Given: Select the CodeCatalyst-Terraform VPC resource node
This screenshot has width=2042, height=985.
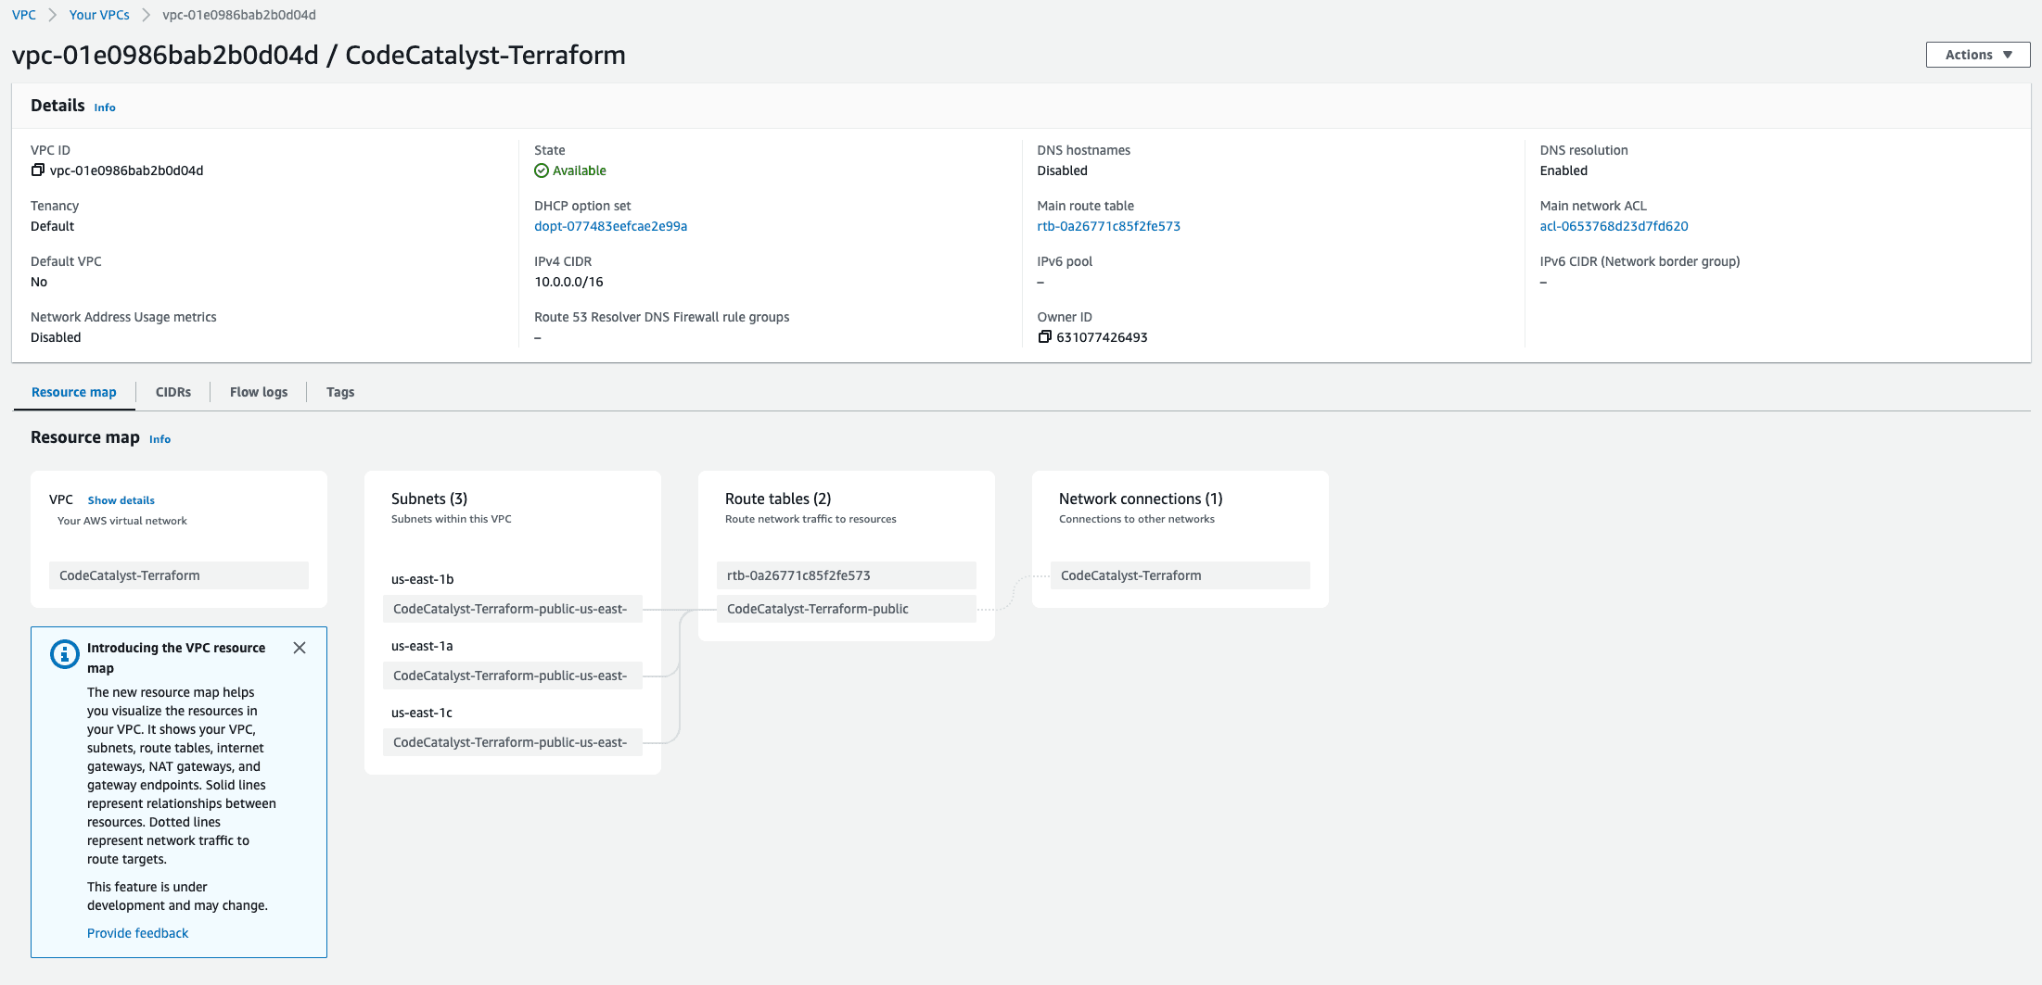Looking at the screenshot, I should pyautogui.click(x=179, y=575).
